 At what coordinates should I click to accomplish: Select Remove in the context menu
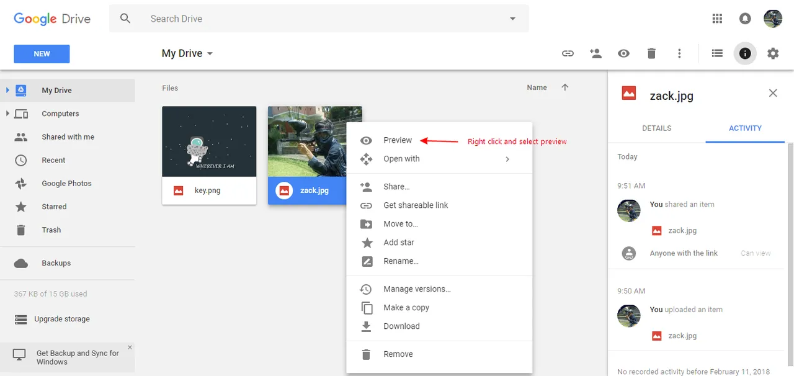pyautogui.click(x=440, y=354)
